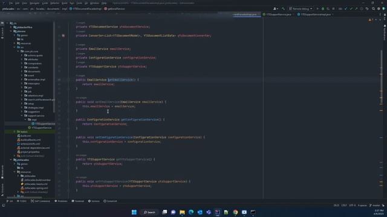Update project with the blue arrow icon

click(345, 8)
